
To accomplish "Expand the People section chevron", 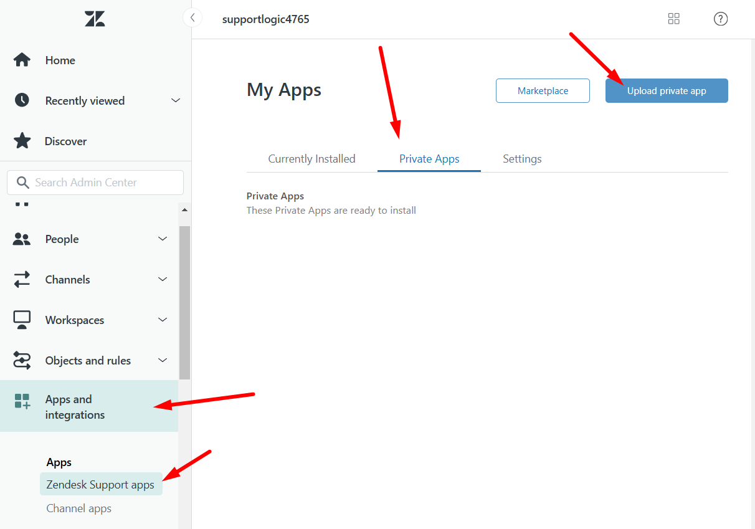I will (163, 239).
